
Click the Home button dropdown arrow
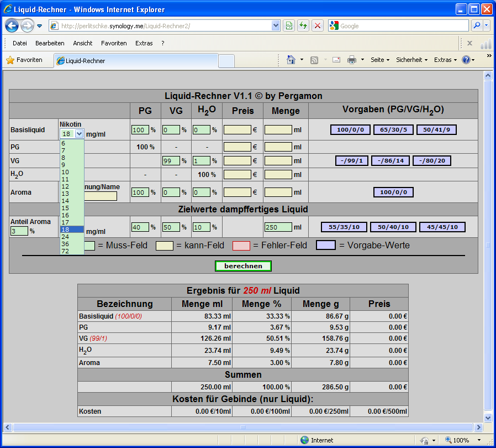coord(302,60)
